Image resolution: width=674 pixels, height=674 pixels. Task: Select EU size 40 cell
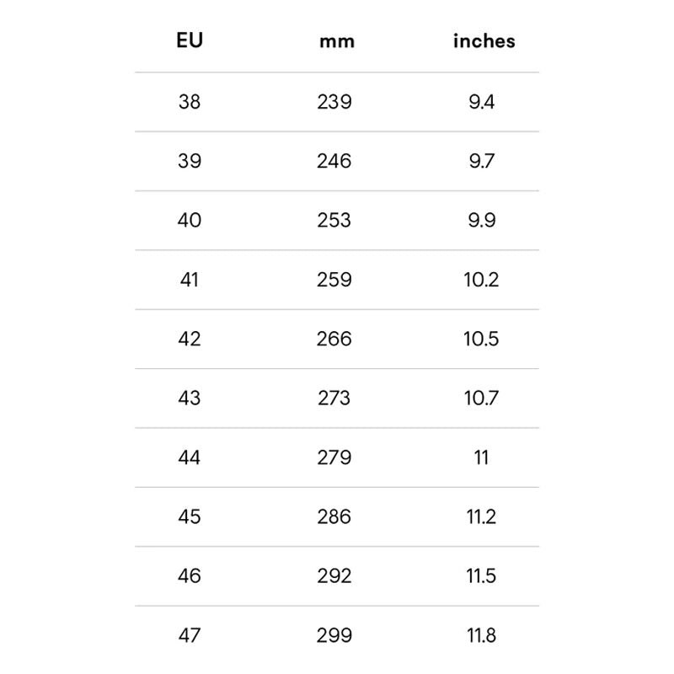pyautogui.click(x=190, y=220)
